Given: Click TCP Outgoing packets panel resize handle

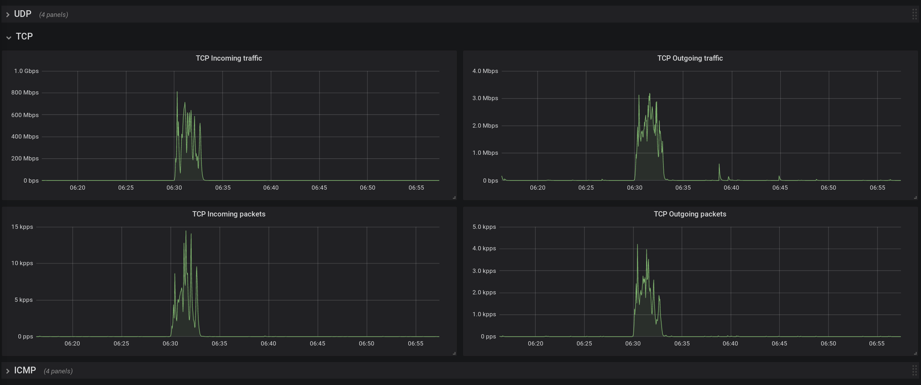Looking at the screenshot, I should [x=915, y=353].
